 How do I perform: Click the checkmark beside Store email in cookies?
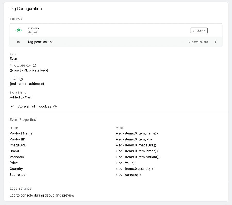click(x=13, y=106)
